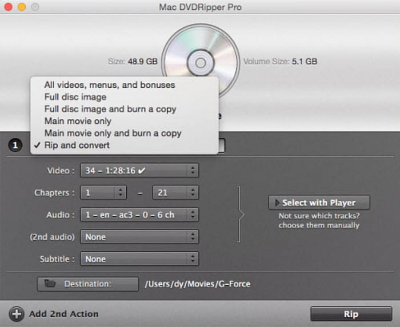Open the ending chapter dropdown showing 21
This screenshot has width=400, height=327.
tap(175, 192)
